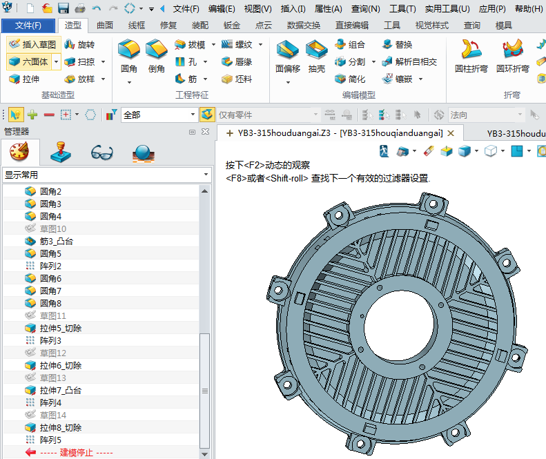
Task: Expand the 六面体 dropdown arrow
Action: tap(57, 62)
